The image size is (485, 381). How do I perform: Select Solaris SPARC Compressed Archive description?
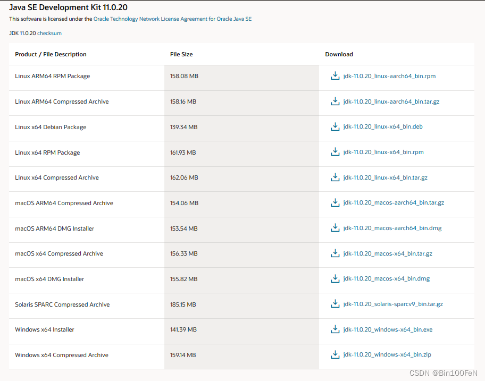(x=62, y=304)
